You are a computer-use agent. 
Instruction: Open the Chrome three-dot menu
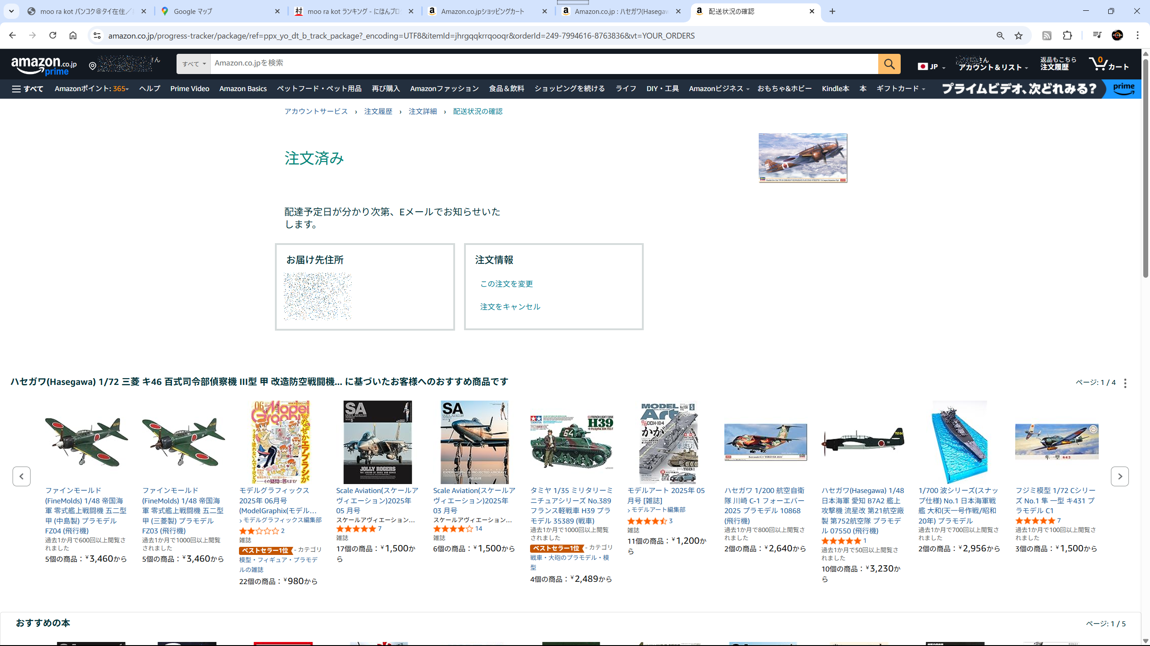(x=1137, y=35)
